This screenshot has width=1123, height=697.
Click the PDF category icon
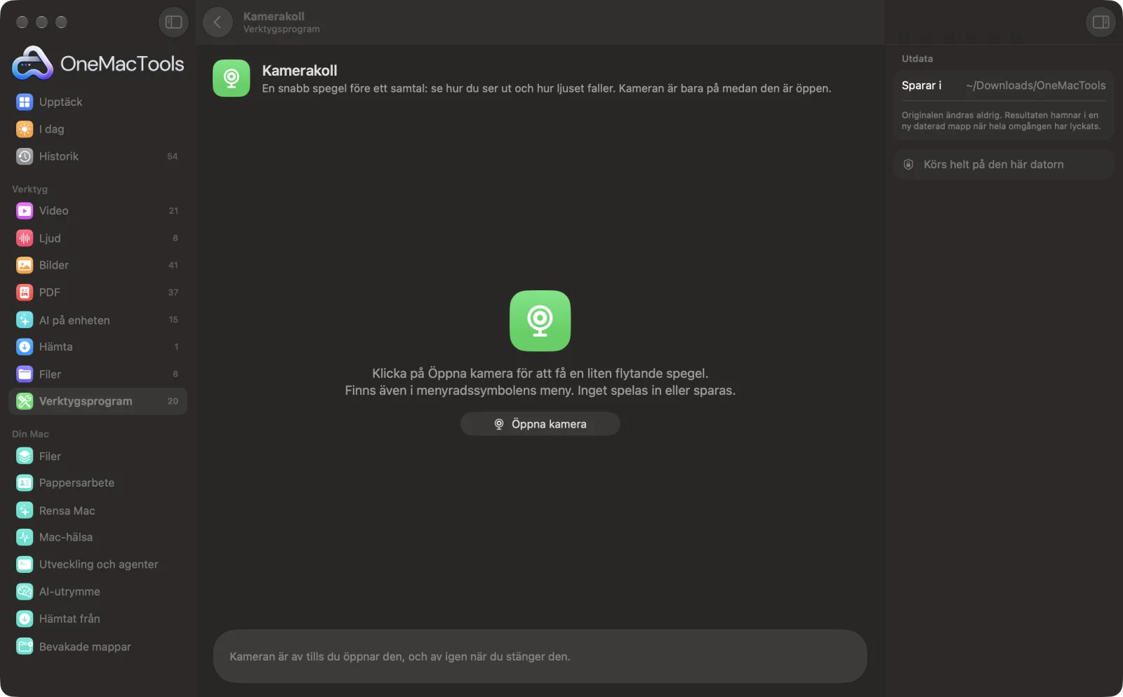25,292
